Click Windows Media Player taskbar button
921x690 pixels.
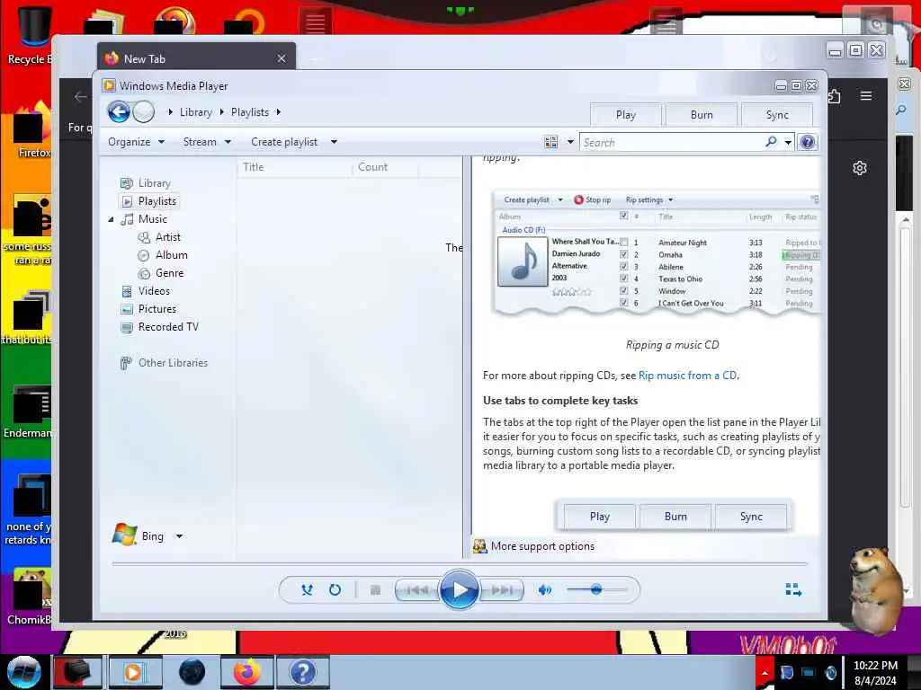[x=135, y=672]
